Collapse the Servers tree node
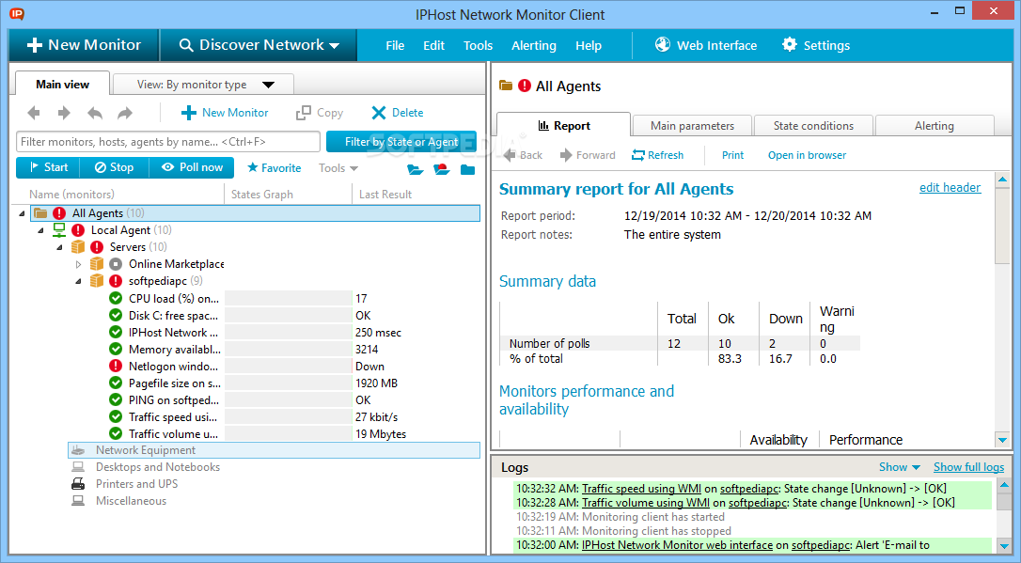Image resolution: width=1021 pixels, height=563 pixels. [59, 246]
